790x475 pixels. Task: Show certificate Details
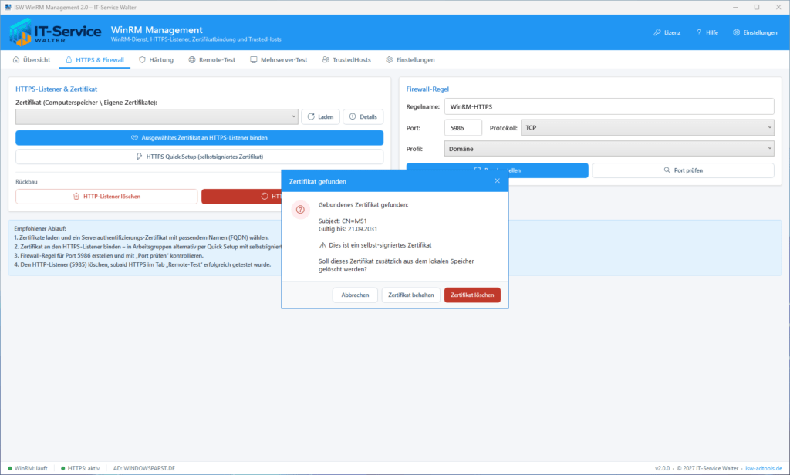[x=363, y=116]
